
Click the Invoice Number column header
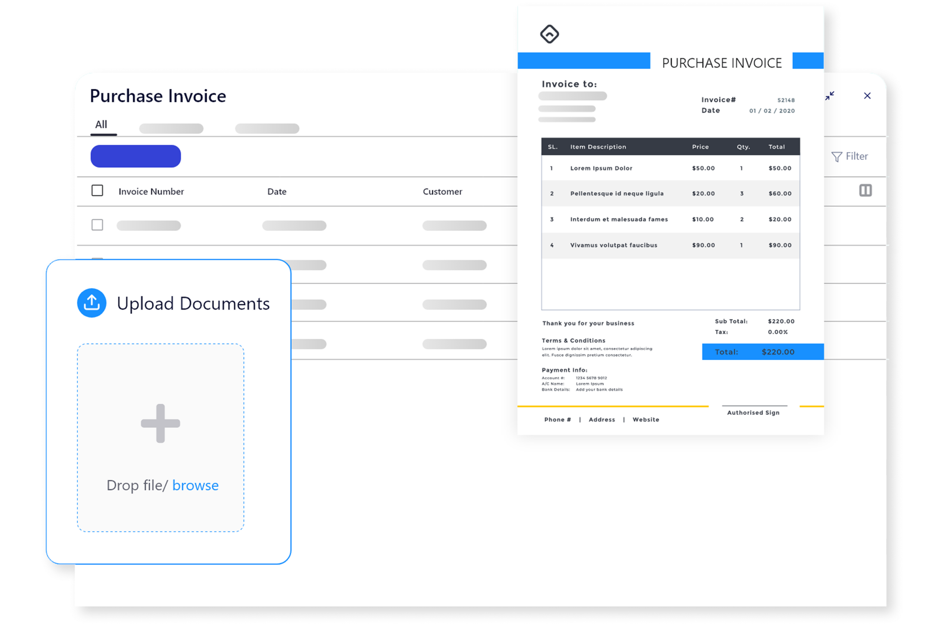point(151,192)
